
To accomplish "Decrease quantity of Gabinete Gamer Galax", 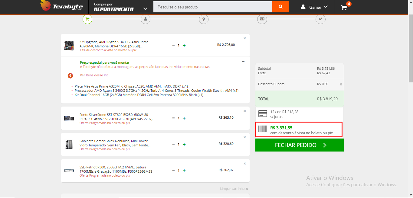I will point(173,144).
